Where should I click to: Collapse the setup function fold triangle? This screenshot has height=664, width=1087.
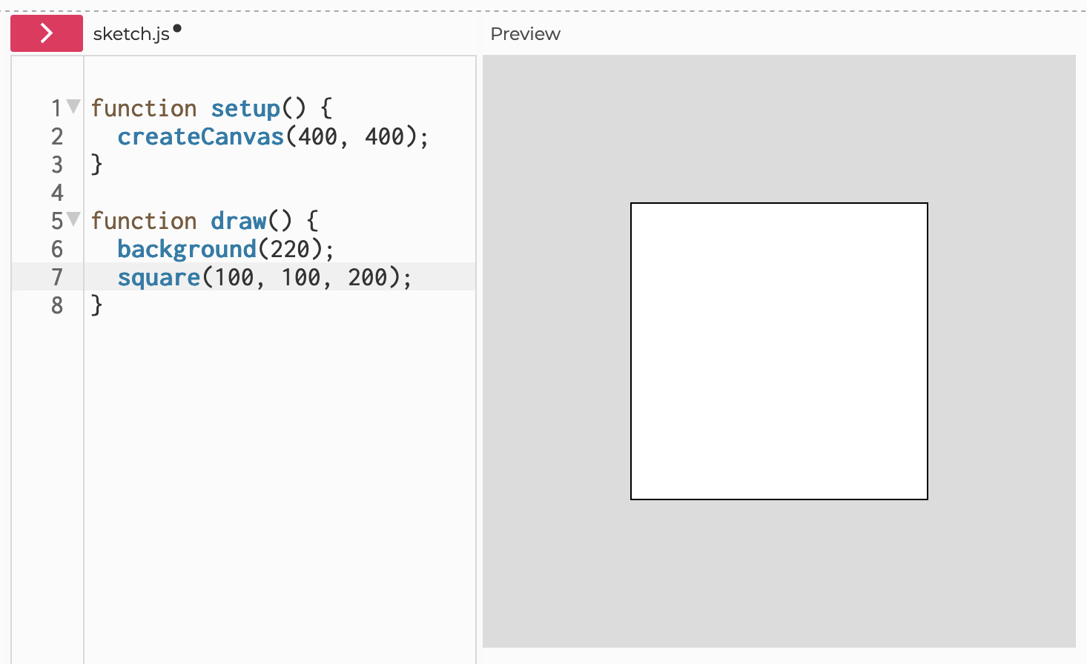click(73, 107)
